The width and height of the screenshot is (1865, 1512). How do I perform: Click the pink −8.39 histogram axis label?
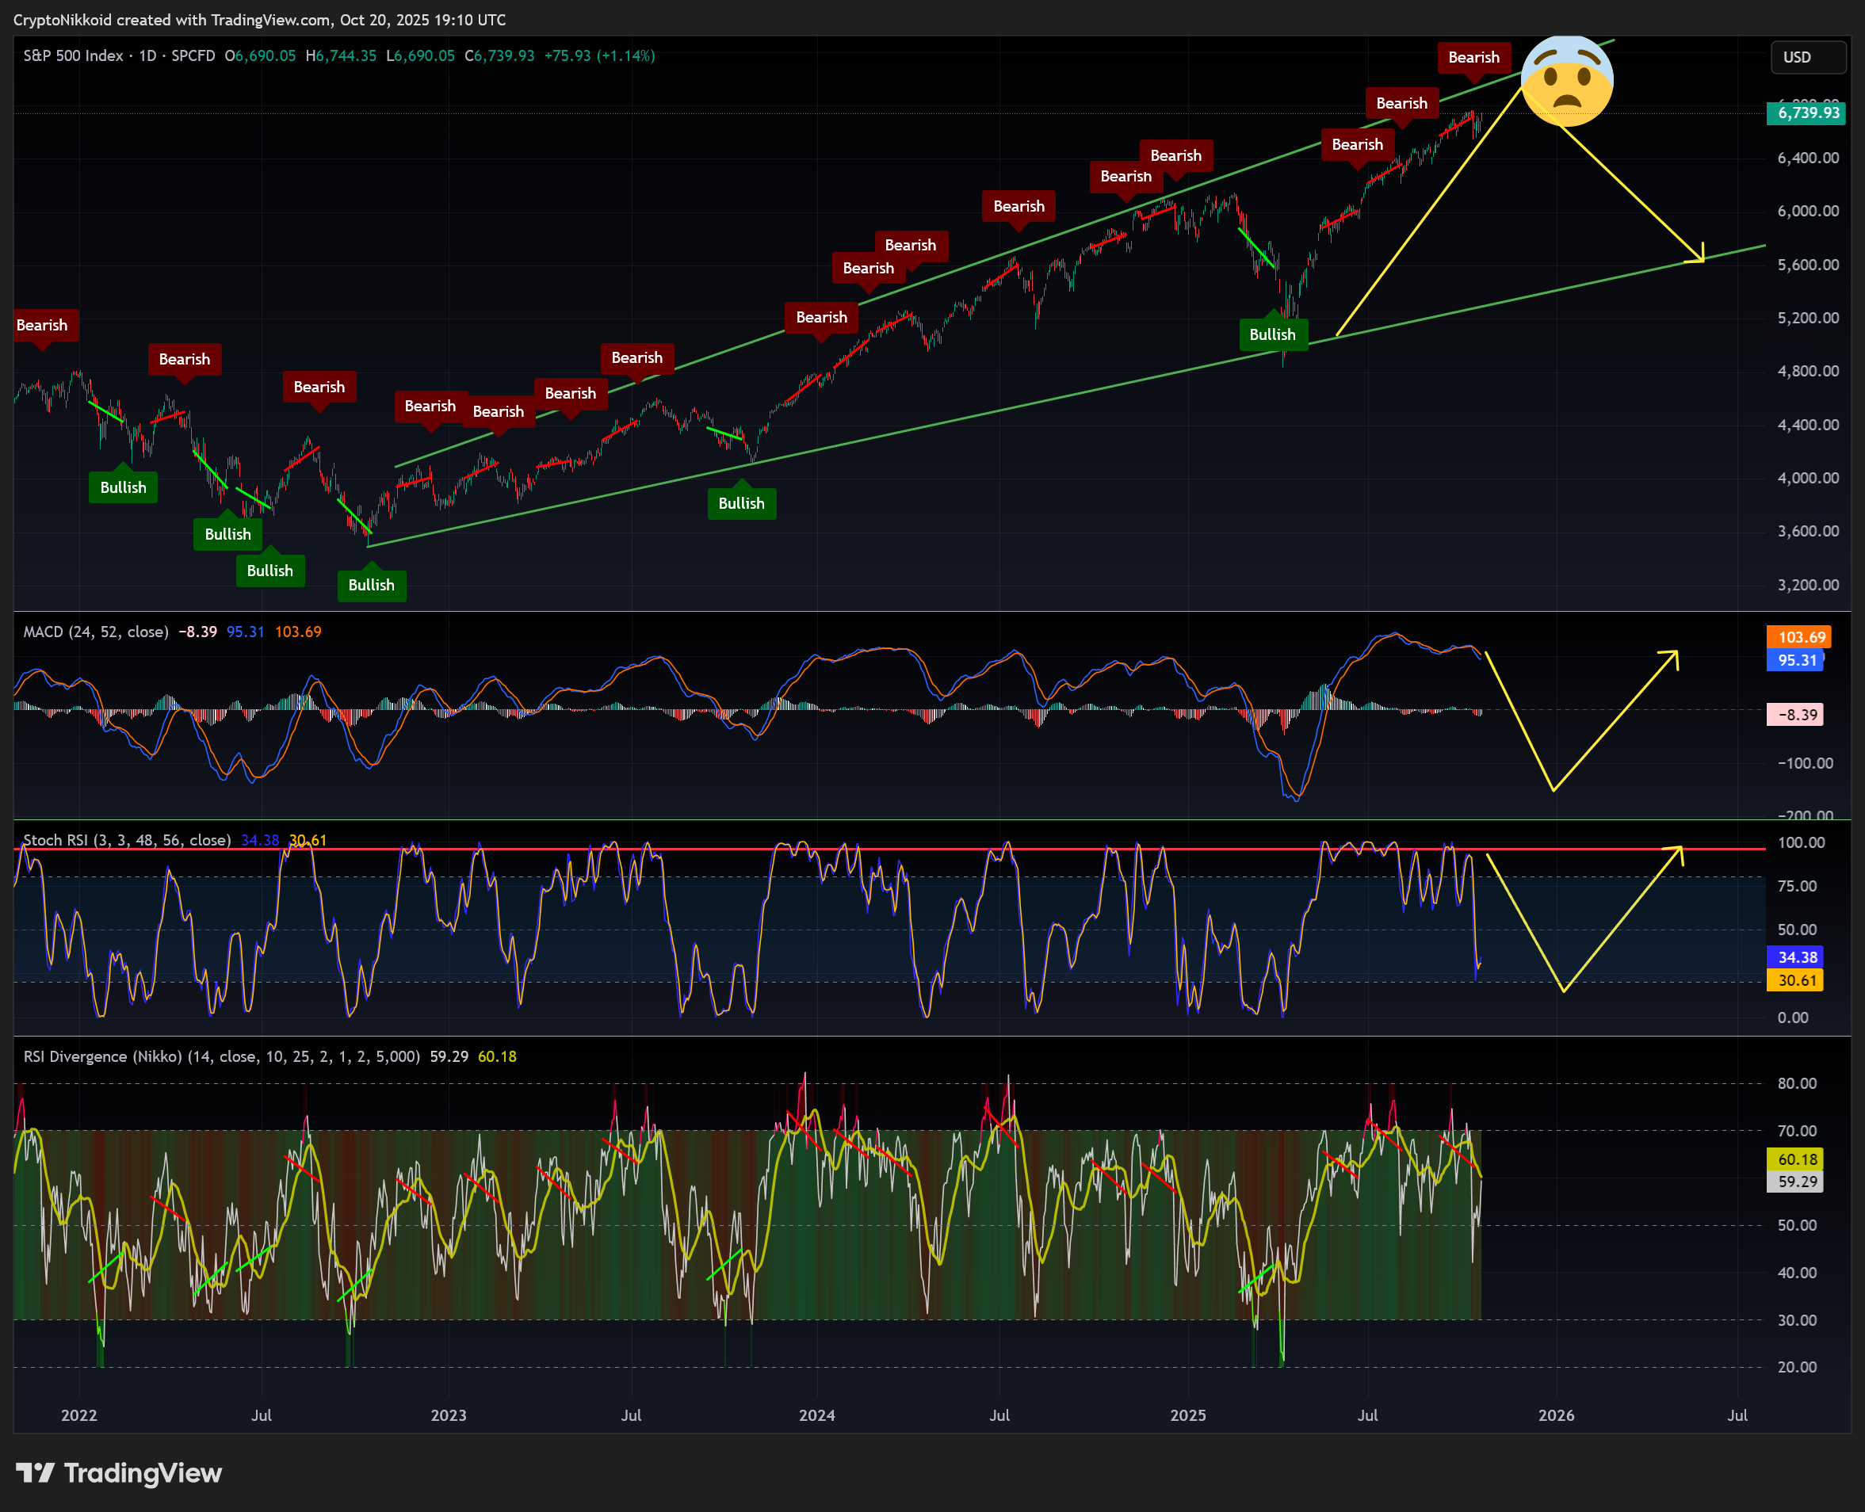[1795, 715]
